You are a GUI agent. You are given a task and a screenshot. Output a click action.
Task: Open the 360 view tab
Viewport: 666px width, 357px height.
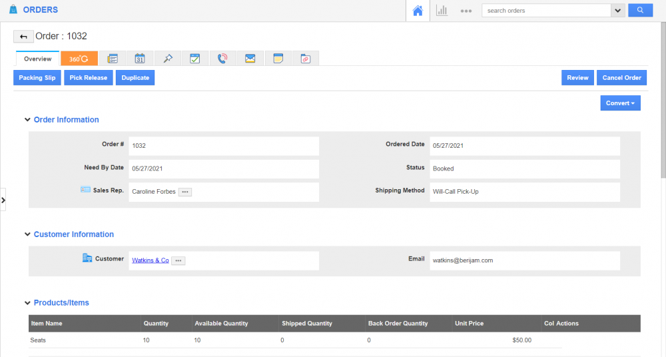79,59
